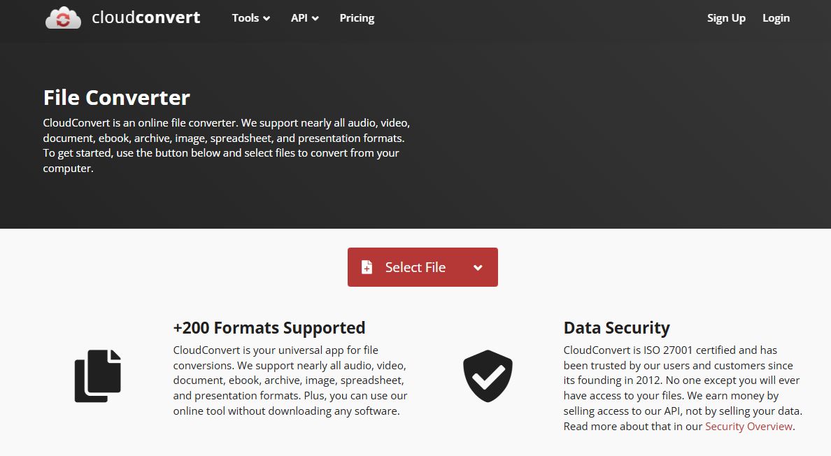The width and height of the screenshot is (831, 456).
Task: Click the text "CloudConvert is an online file converter"
Action: (141, 123)
